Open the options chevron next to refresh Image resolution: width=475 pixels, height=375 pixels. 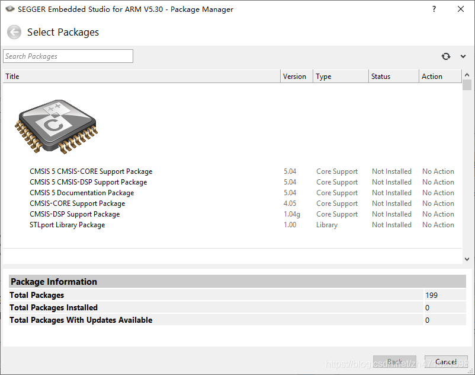463,56
